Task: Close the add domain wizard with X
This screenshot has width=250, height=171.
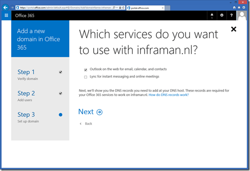Action: [233, 29]
